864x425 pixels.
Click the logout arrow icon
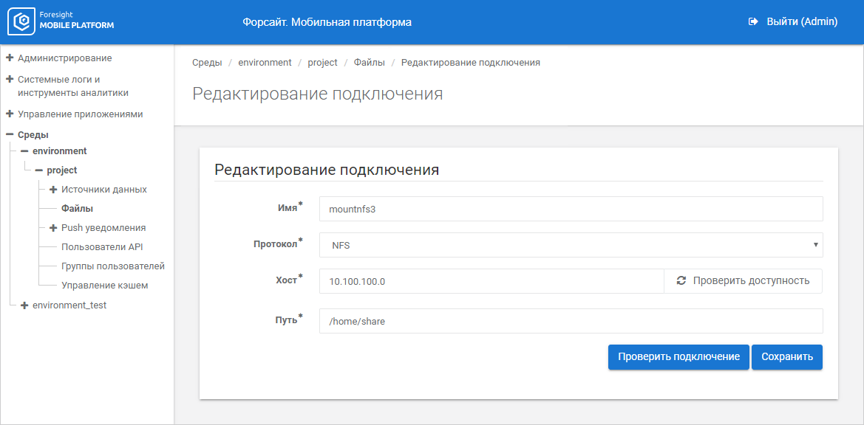(753, 21)
